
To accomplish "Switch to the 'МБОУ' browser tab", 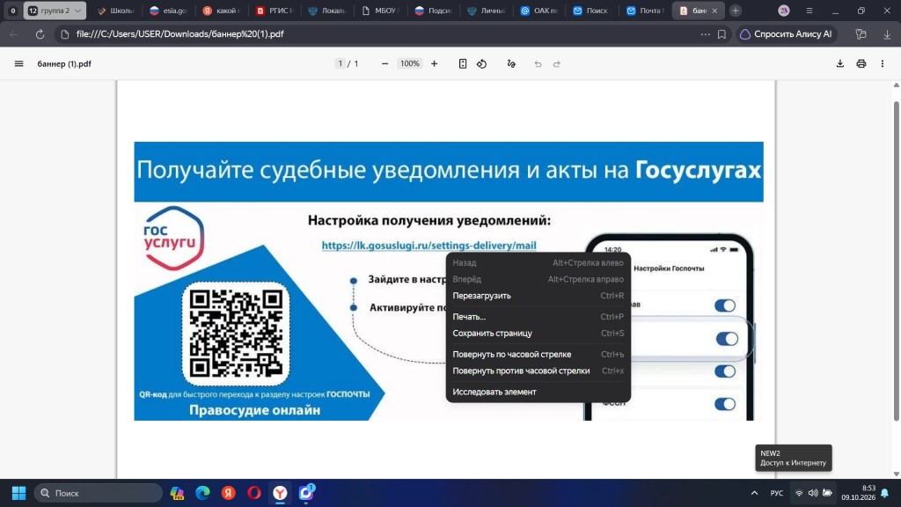I will (x=380, y=11).
